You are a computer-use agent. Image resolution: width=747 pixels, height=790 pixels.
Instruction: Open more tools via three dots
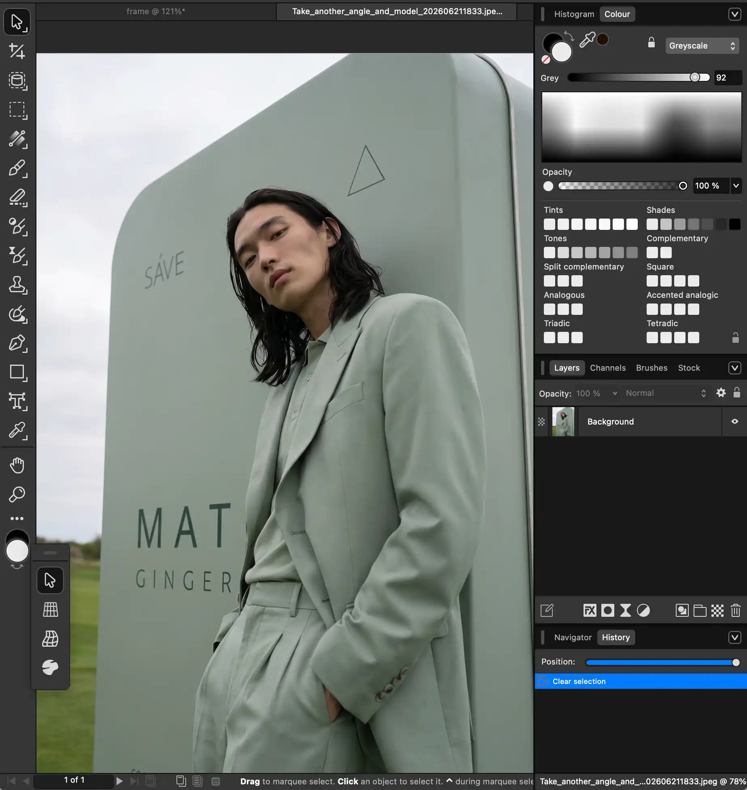pyautogui.click(x=17, y=518)
